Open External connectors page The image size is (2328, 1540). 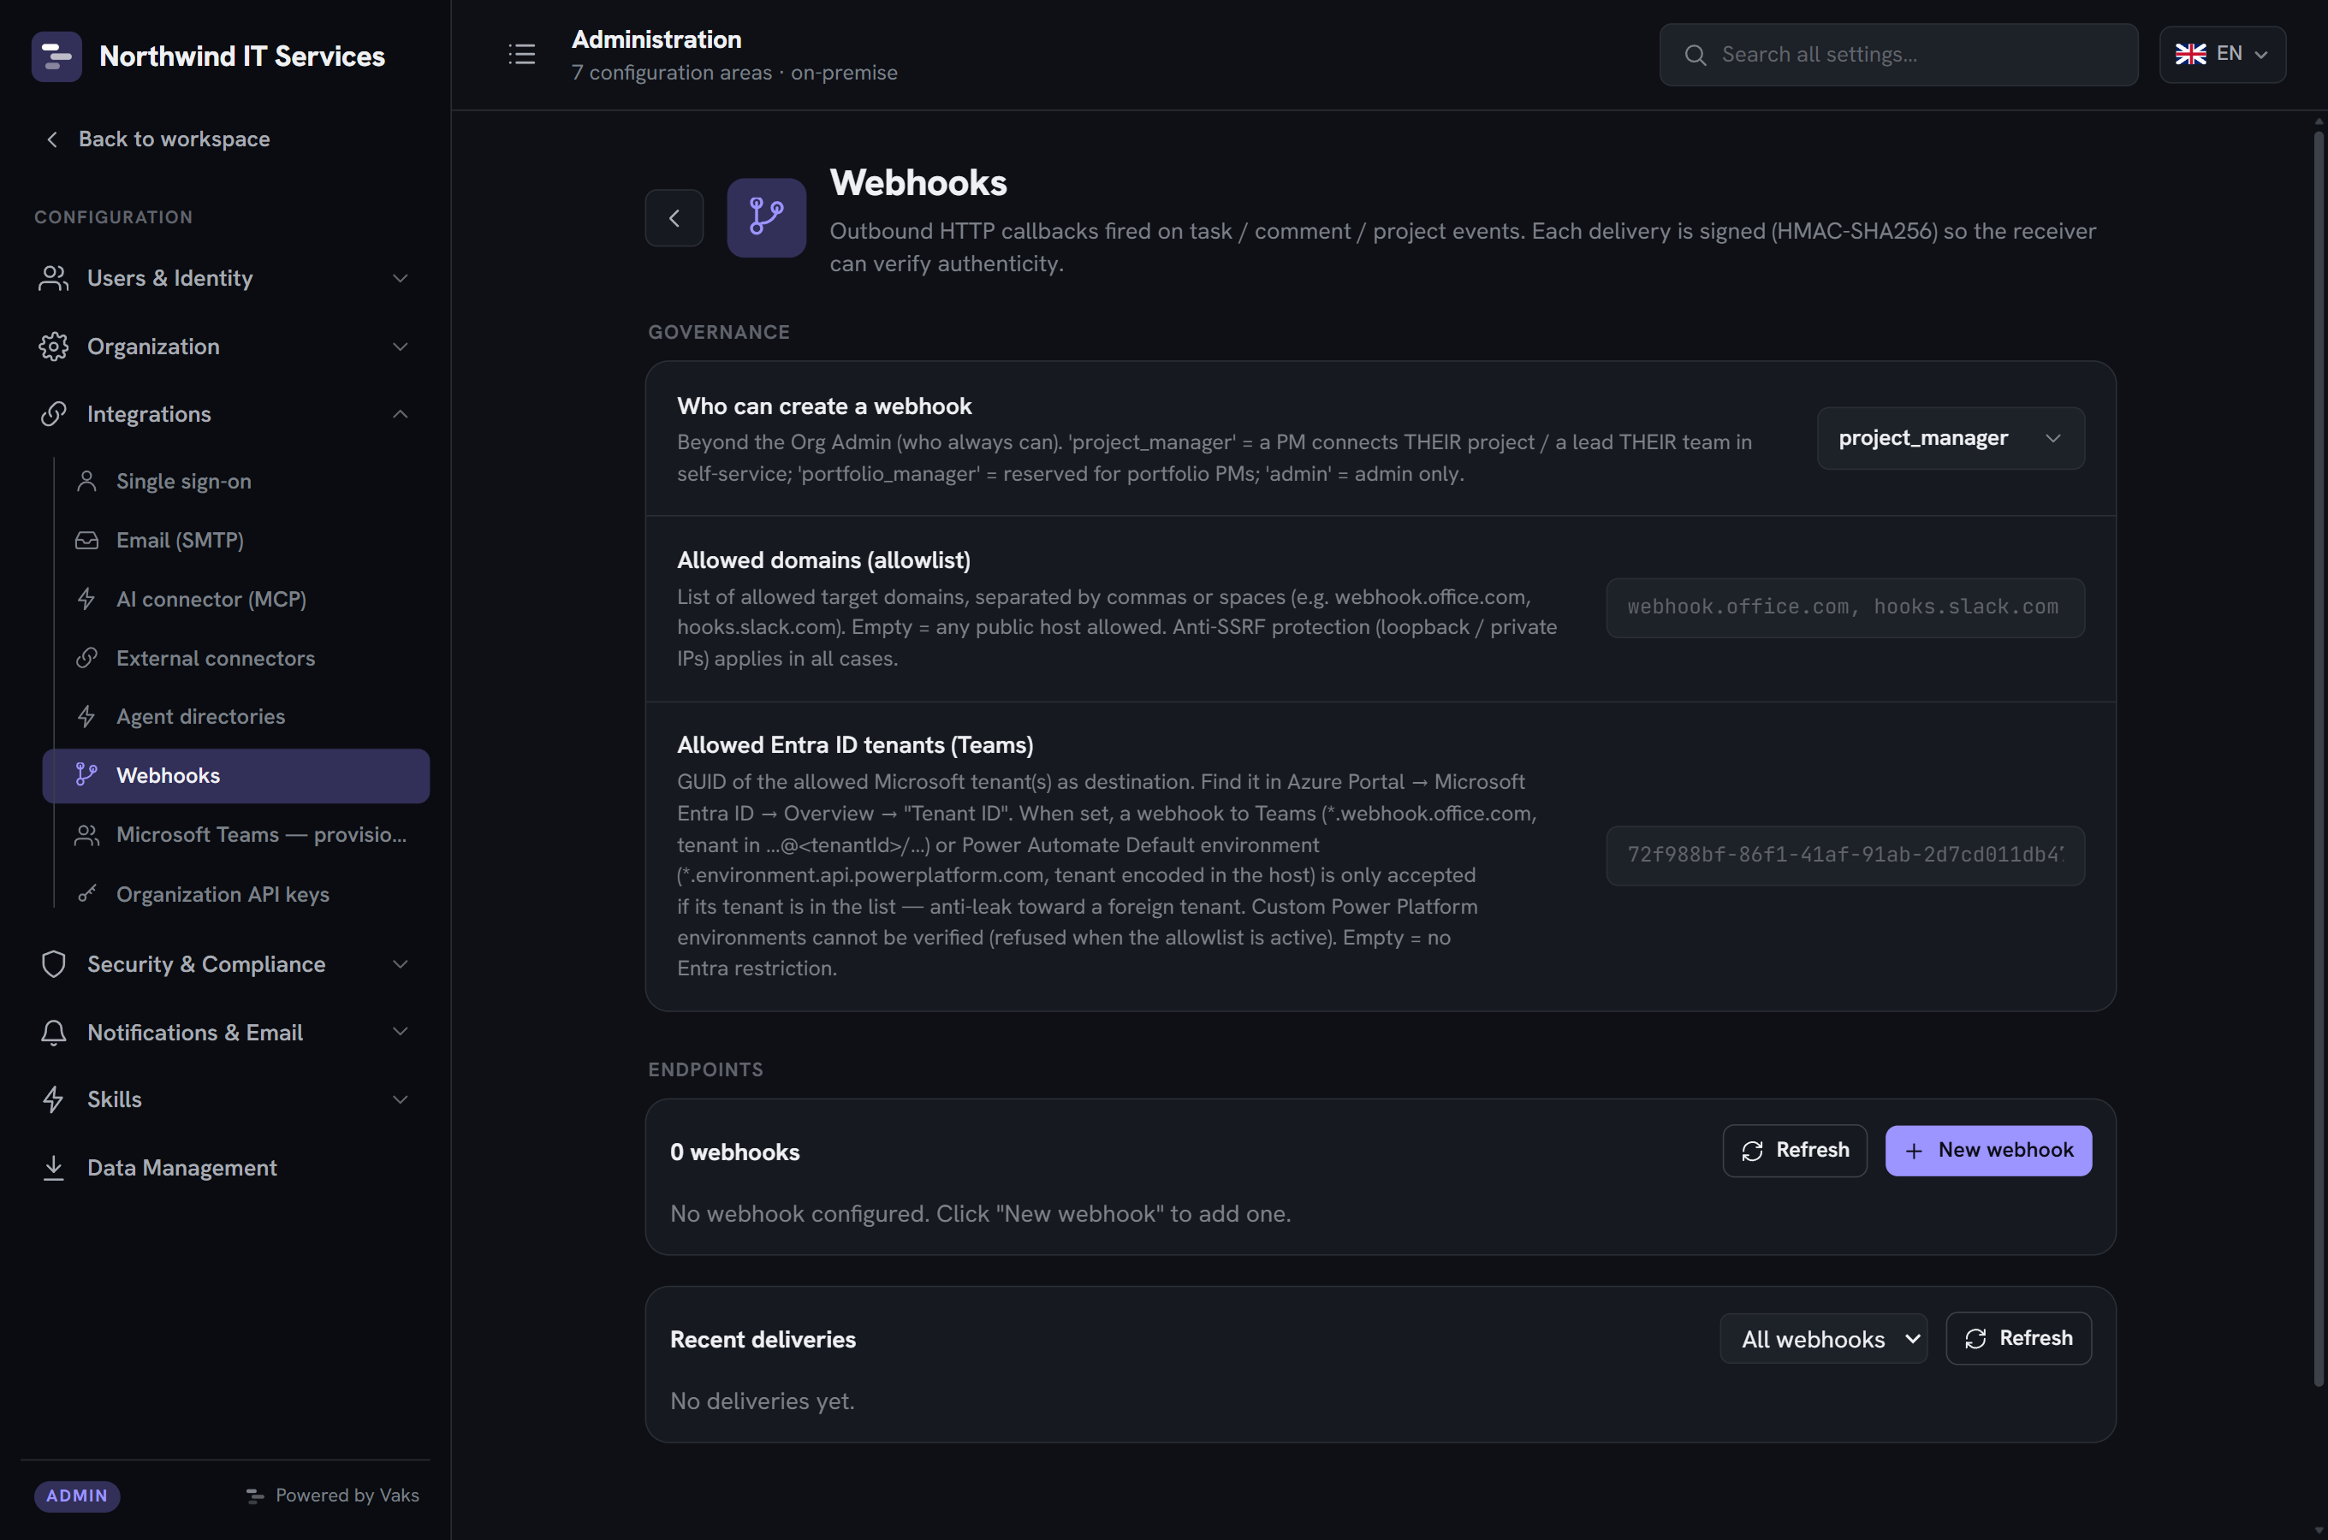pyautogui.click(x=235, y=658)
